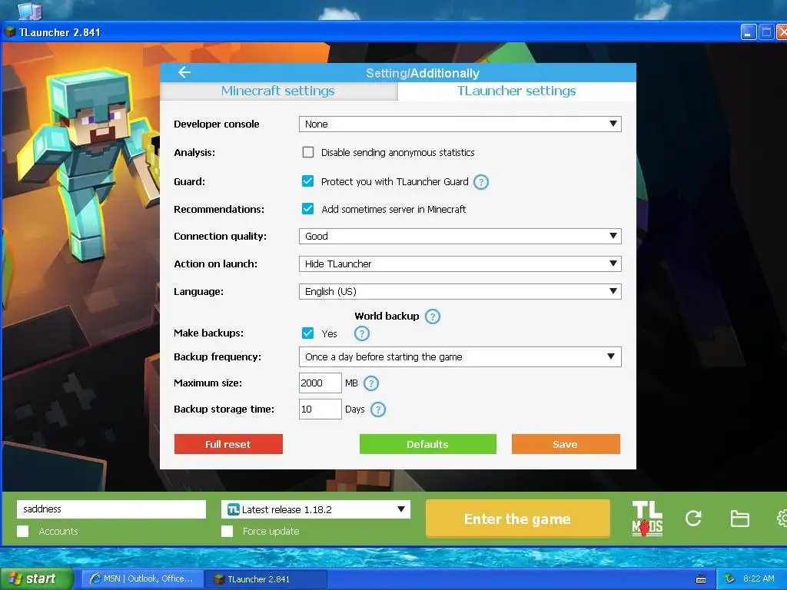Viewport: 787px width, 590px height.
Task: Click tray icon beside the clock
Action: [730, 578]
